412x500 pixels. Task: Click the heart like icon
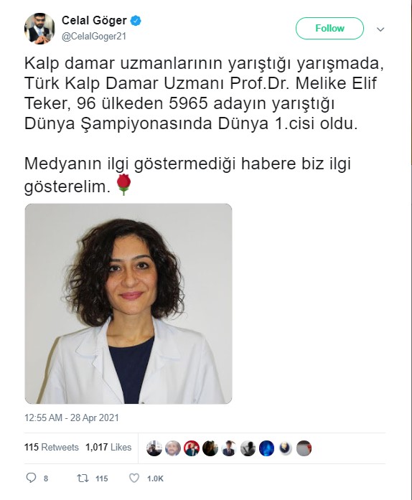click(x=134, y=478)
